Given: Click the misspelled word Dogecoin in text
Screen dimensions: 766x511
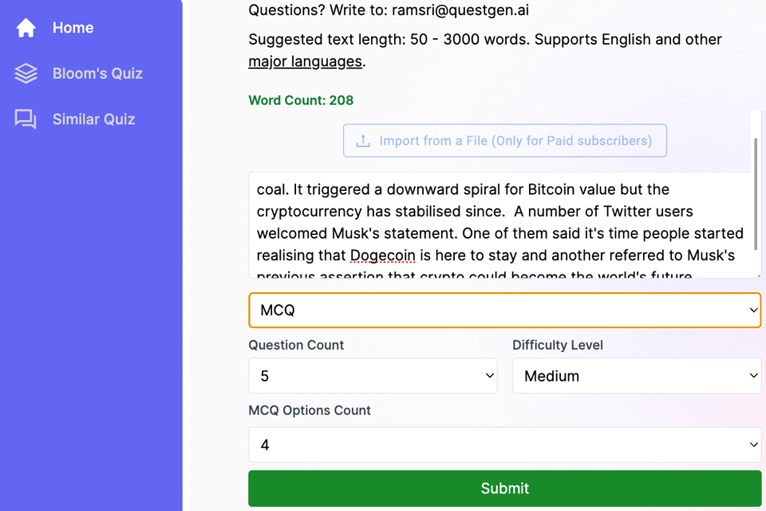Looking at the screenshot, I should [381, 255].
